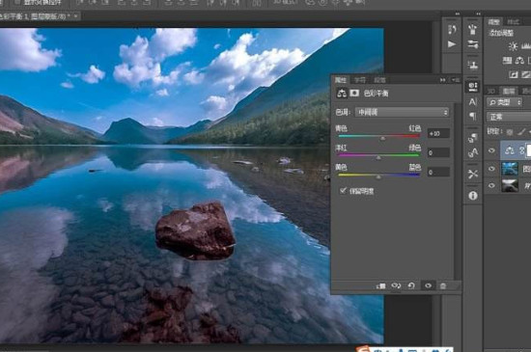Open the layer filter type dropdown
Image resolution: width=531 pixels, height=352 pixels.
[x=504, y=102]
